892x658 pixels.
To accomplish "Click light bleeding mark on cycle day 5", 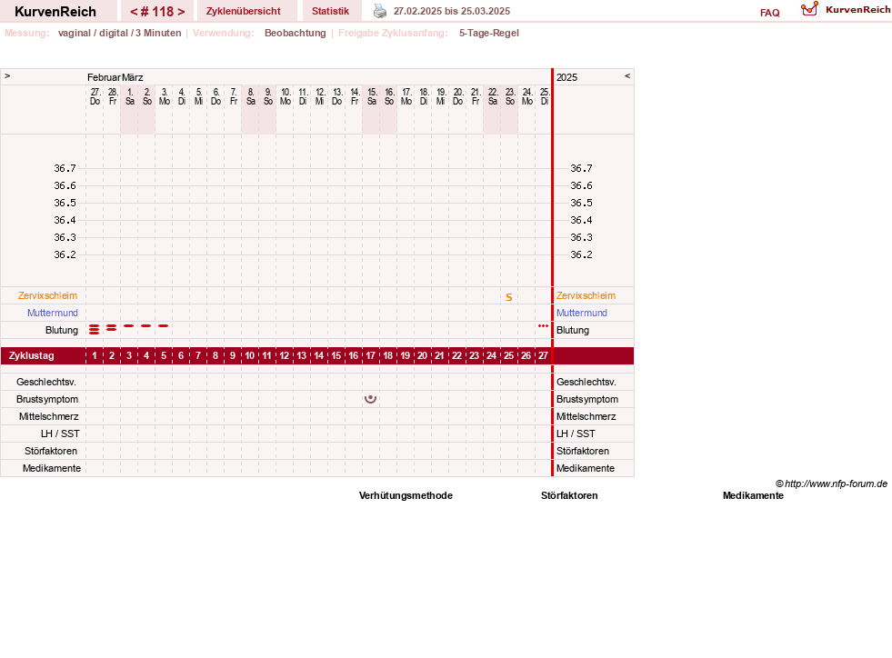I will pyautogui.click(x=164, y=326).
